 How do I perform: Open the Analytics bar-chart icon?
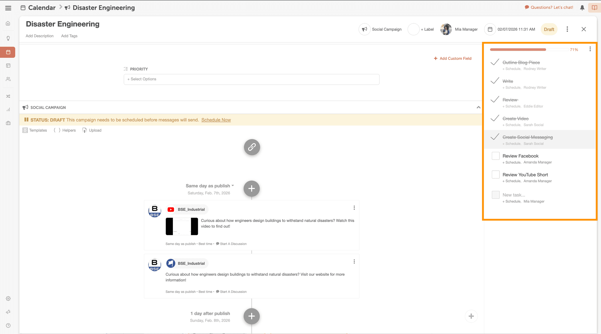tap(8, 109)
